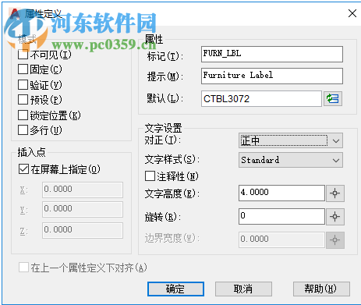Open the 文字样式(S) Standard dropdown
Screen dimensions: 361x305
pyautogui.click(x=291, y=160)
